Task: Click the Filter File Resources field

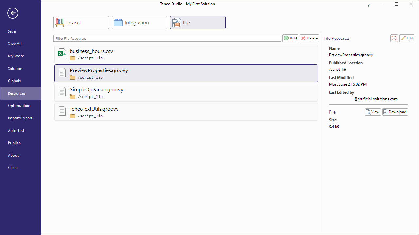Action: point(167,39)
